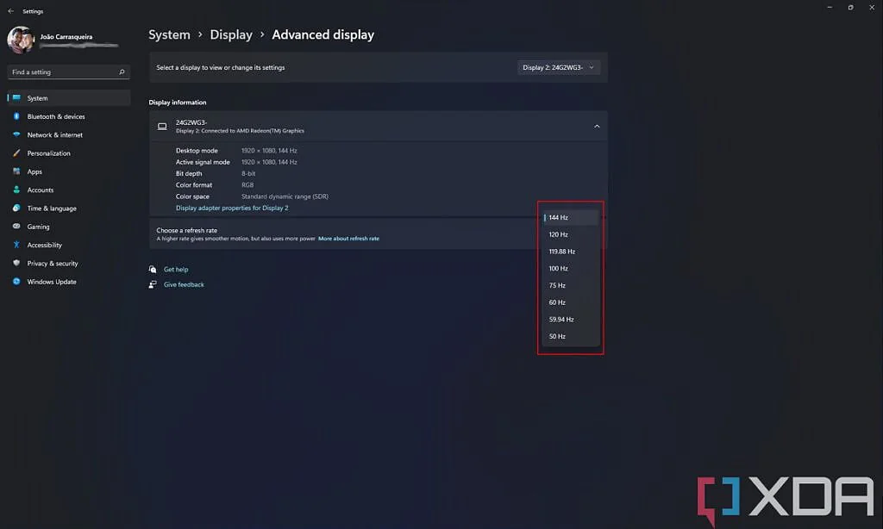
Task: Click Standard dynamic range (SDR) value
Action: click(x=285, y=196)
